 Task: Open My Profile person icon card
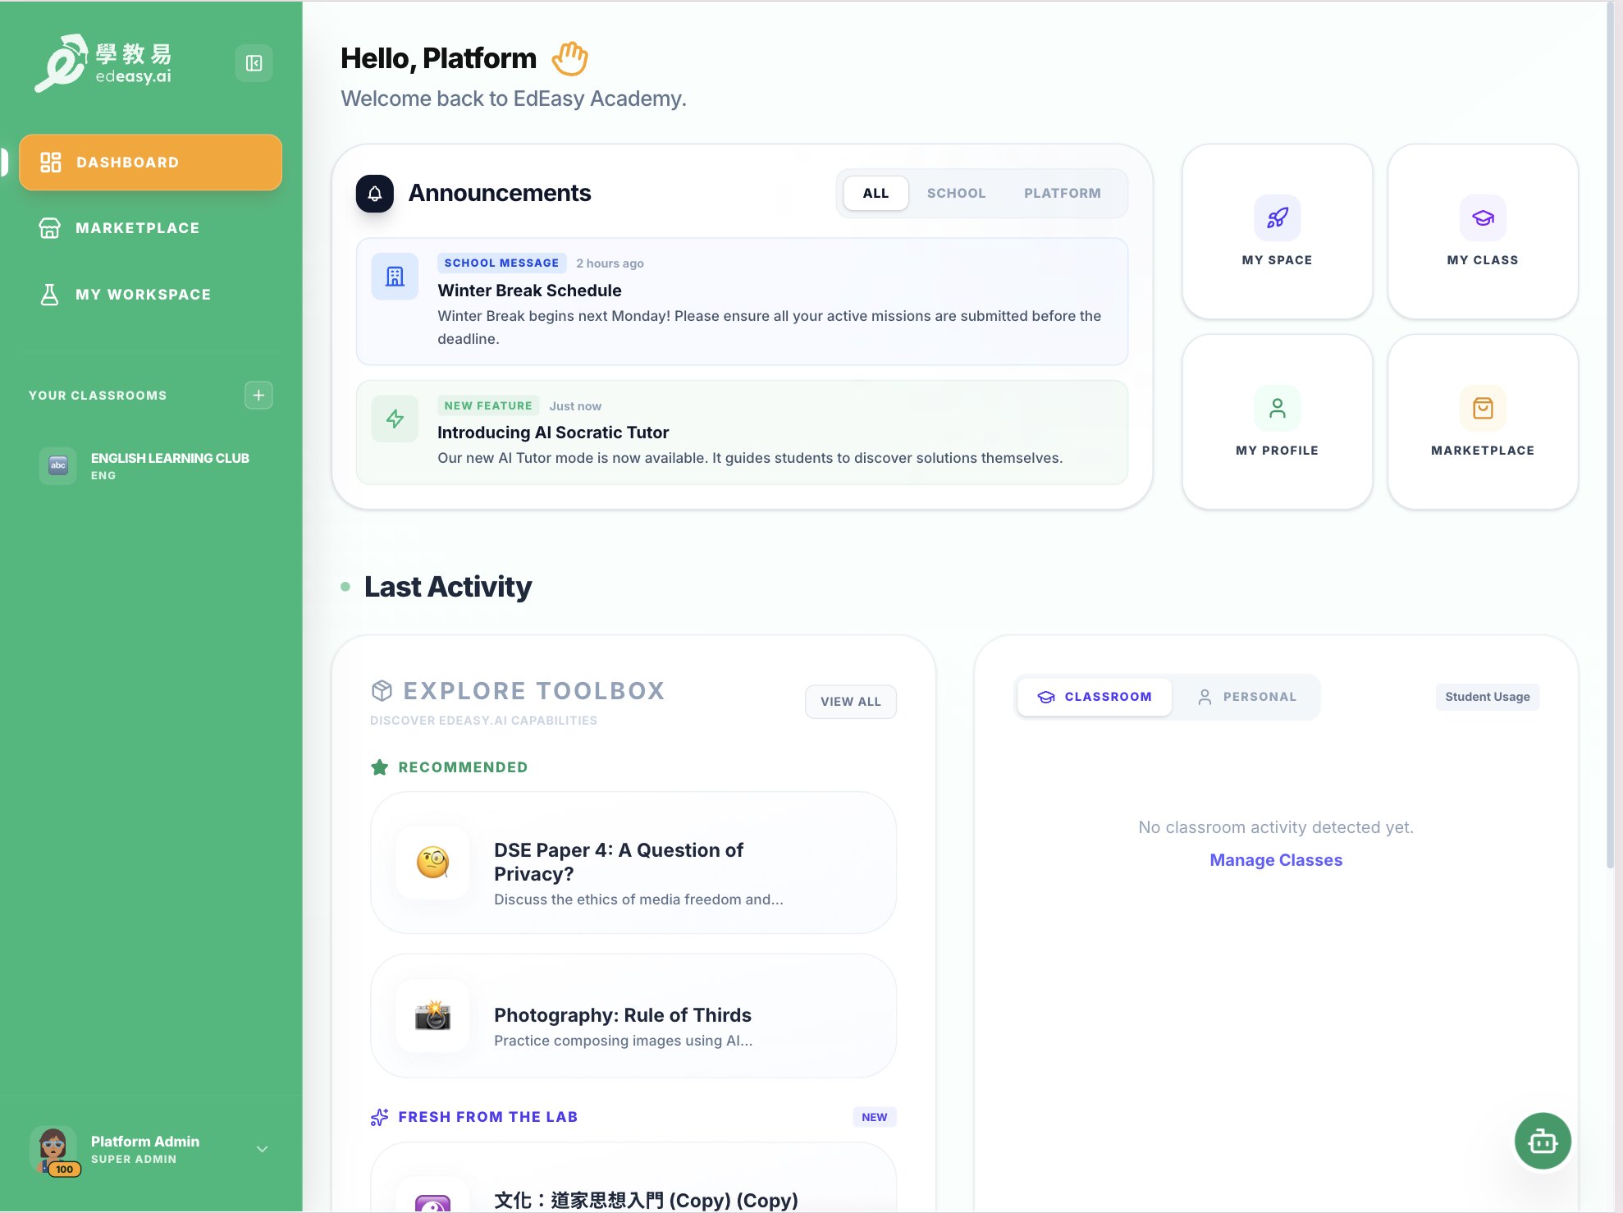click(1277, 422)
